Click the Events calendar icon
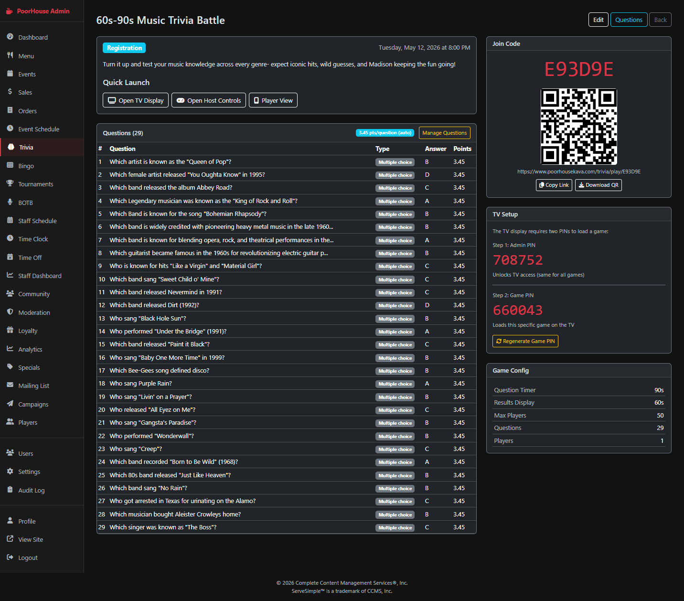Screen dimensions: 684x601 (10, 74)
